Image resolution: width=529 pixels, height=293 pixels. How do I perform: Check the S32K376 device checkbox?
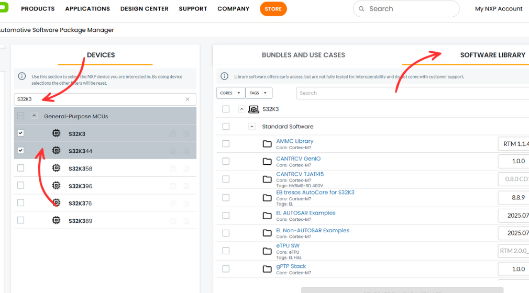(20, 202)
